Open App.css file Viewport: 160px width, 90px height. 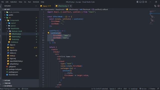pos(20,45)
